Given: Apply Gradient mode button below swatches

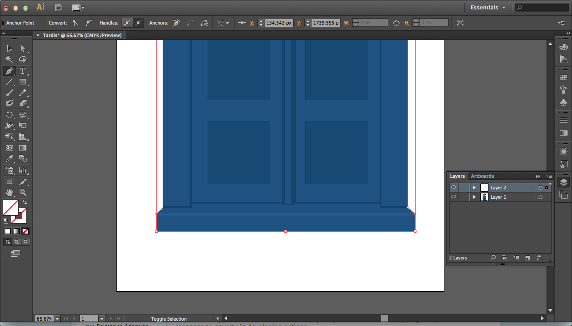Looking at the screenshot, I should [17, 231].
